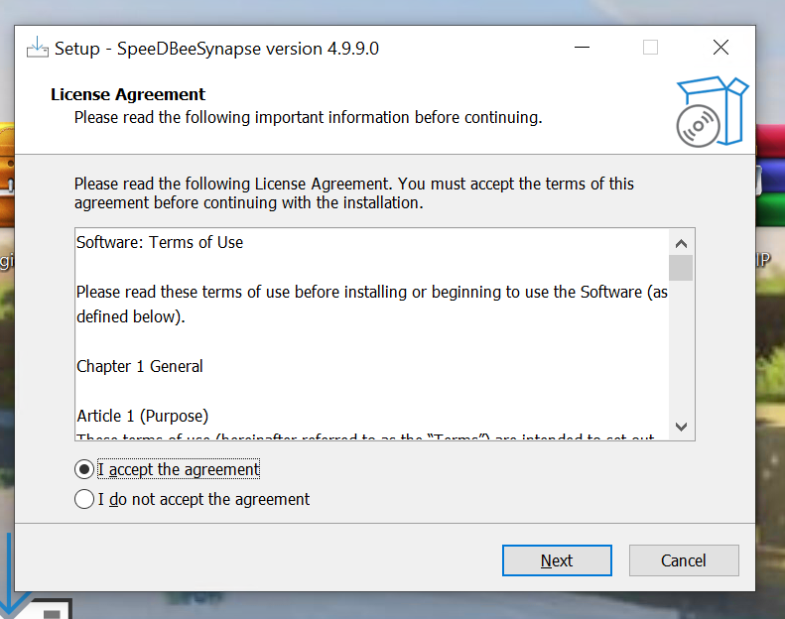Click the "License Agreement" bold heading

point(128,94)
